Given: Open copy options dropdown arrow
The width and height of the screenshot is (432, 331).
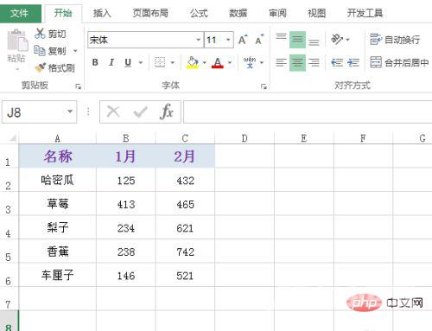Looking at the screenshot, I should click(x=75, y=51).
